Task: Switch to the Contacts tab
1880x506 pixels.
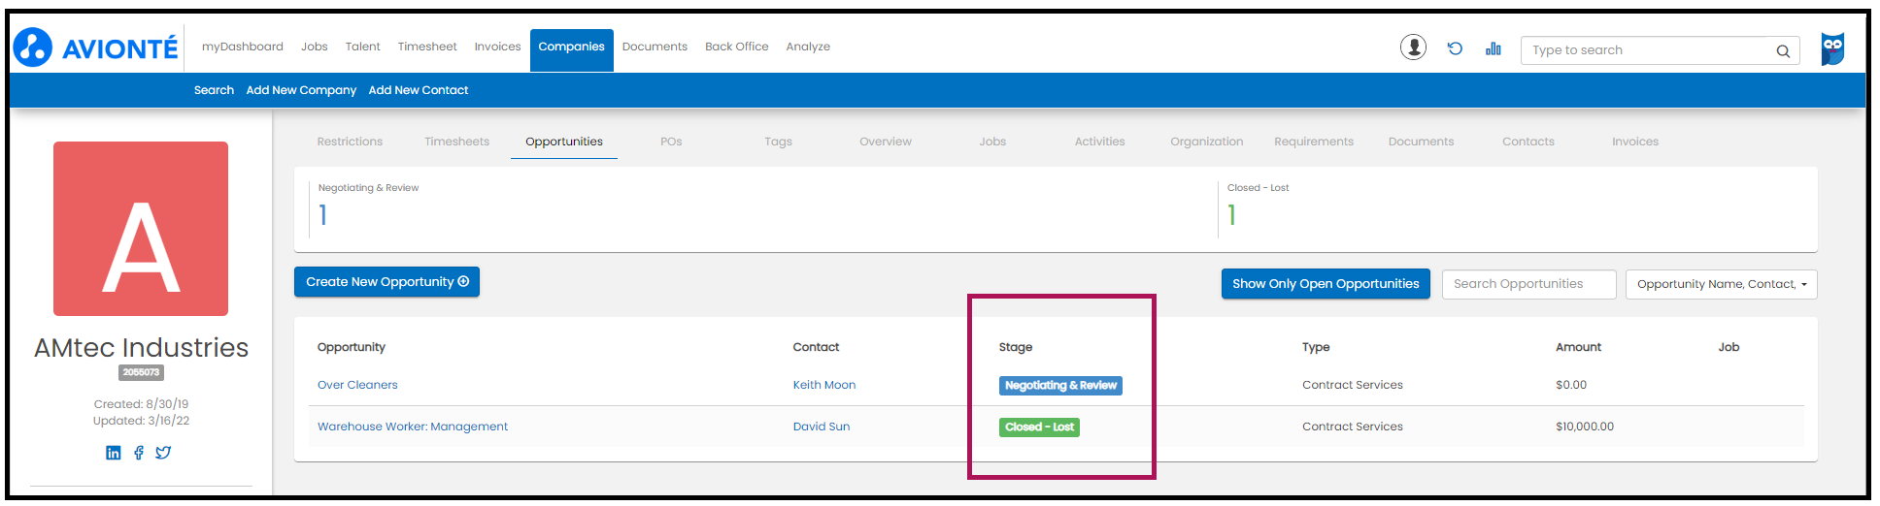Action: (x=1527, y=142)
